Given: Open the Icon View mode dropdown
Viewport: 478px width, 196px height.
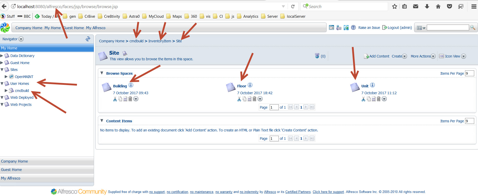Looking at the screenshot, I should pyautogui.click(x=452, y=56).
